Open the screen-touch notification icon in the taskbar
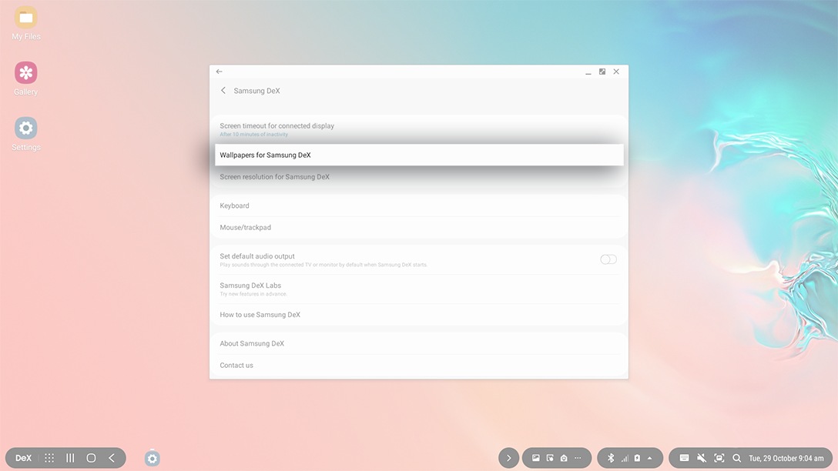838x471 pixels. coord(550,458)
